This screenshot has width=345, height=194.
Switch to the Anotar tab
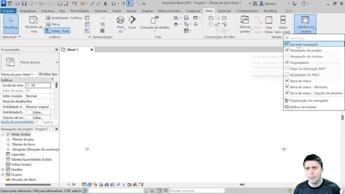(132, 11)
